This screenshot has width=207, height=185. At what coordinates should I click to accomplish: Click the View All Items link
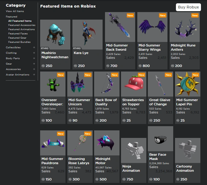pyautogui.click(x=15, y=11)
